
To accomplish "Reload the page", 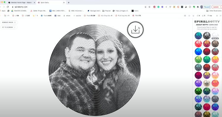I will click(8, 7).
